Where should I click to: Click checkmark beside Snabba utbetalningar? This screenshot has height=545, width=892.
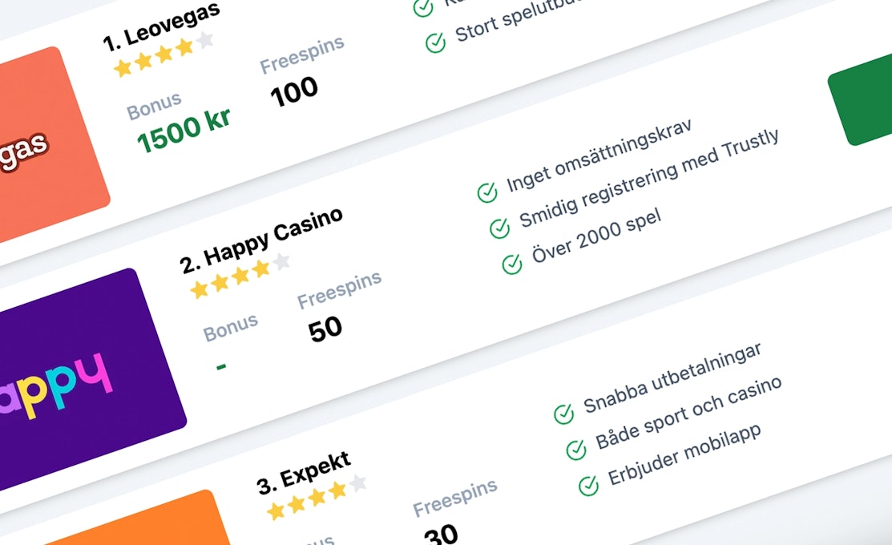563,414
